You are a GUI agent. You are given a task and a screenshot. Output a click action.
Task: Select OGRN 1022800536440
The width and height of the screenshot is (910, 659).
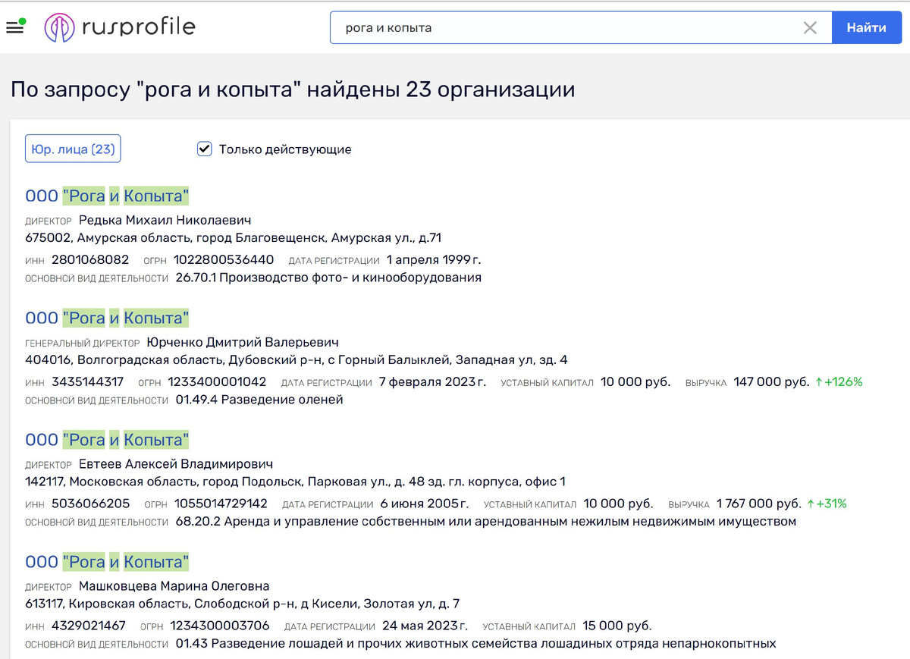coord(224,260)
